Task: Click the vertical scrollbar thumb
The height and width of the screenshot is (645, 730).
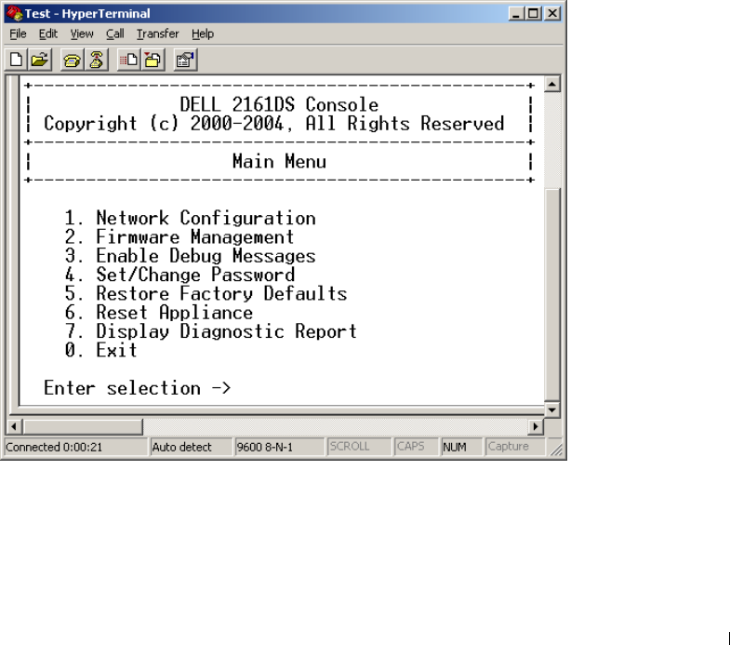Action: 552,294
